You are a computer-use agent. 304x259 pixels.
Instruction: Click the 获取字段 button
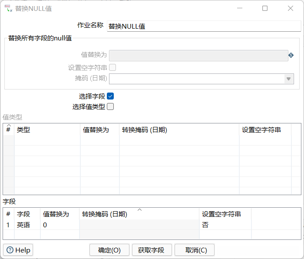tap(152, 250)
